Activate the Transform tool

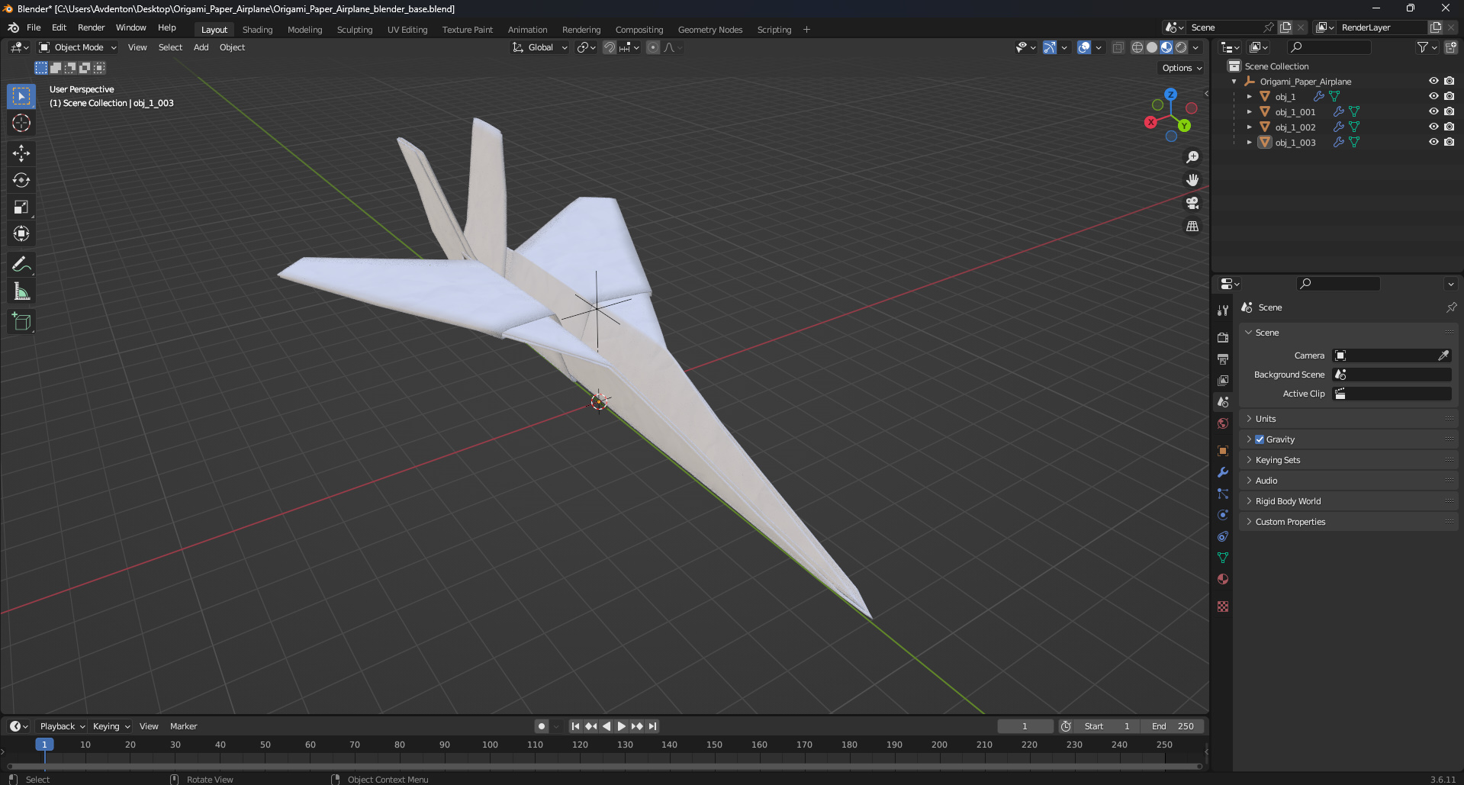tap(21, 233)
